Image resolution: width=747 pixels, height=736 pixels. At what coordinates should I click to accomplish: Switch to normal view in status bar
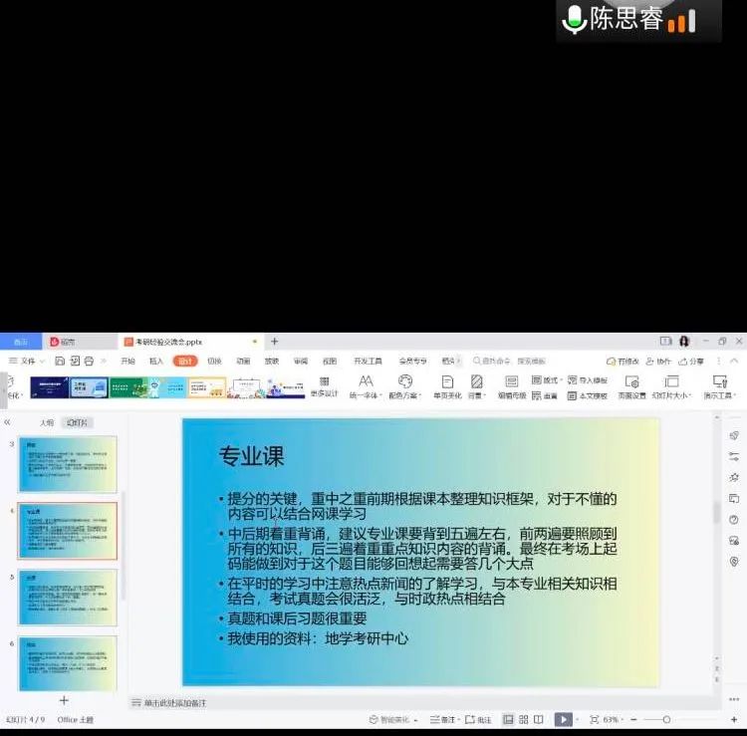[x=508, y=719]
